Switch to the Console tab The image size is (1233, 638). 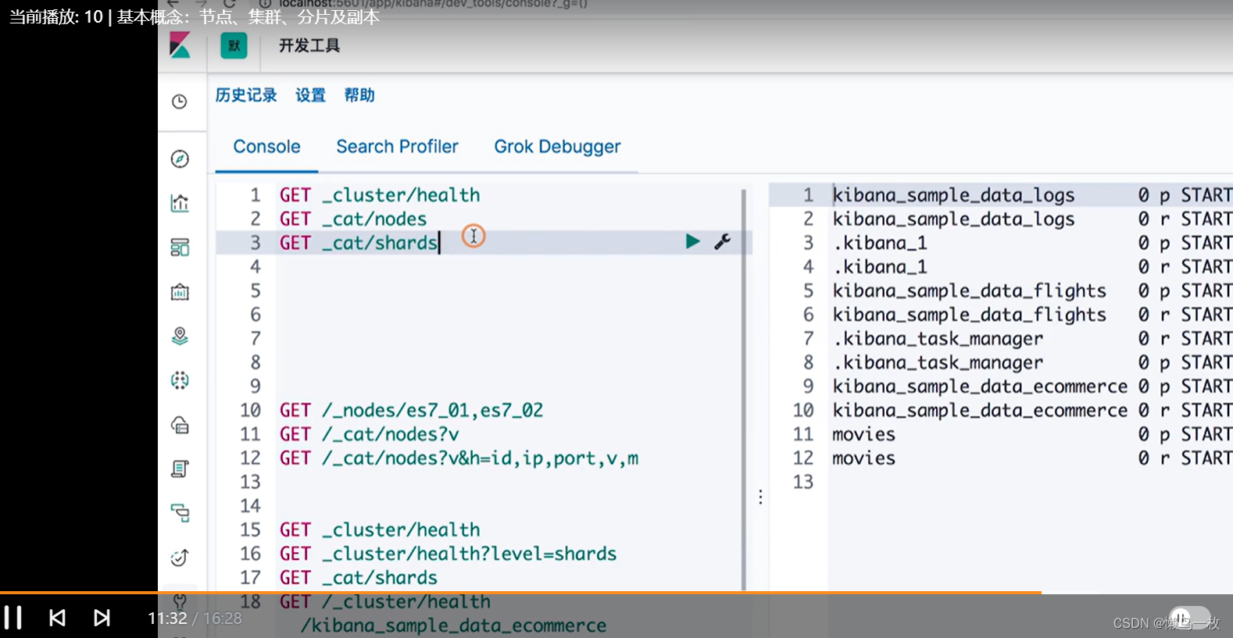(266, 147)
